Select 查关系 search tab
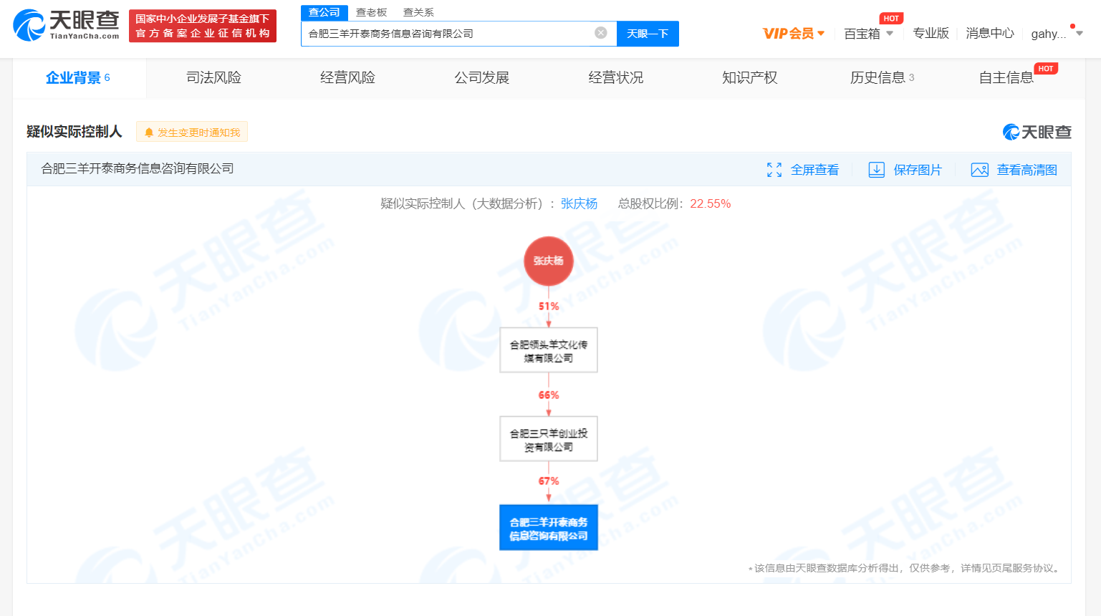1101x616 pixels. (x=418, y=12)
